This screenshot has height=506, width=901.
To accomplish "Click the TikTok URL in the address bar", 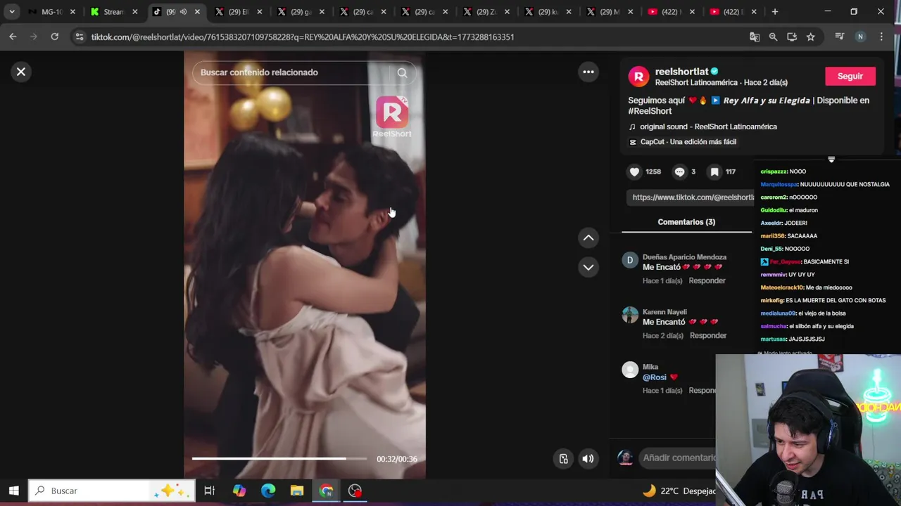I will coord(303,37).
